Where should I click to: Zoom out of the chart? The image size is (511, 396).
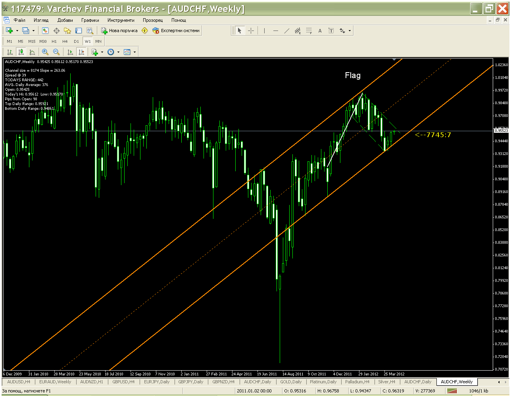coord(56,52)
